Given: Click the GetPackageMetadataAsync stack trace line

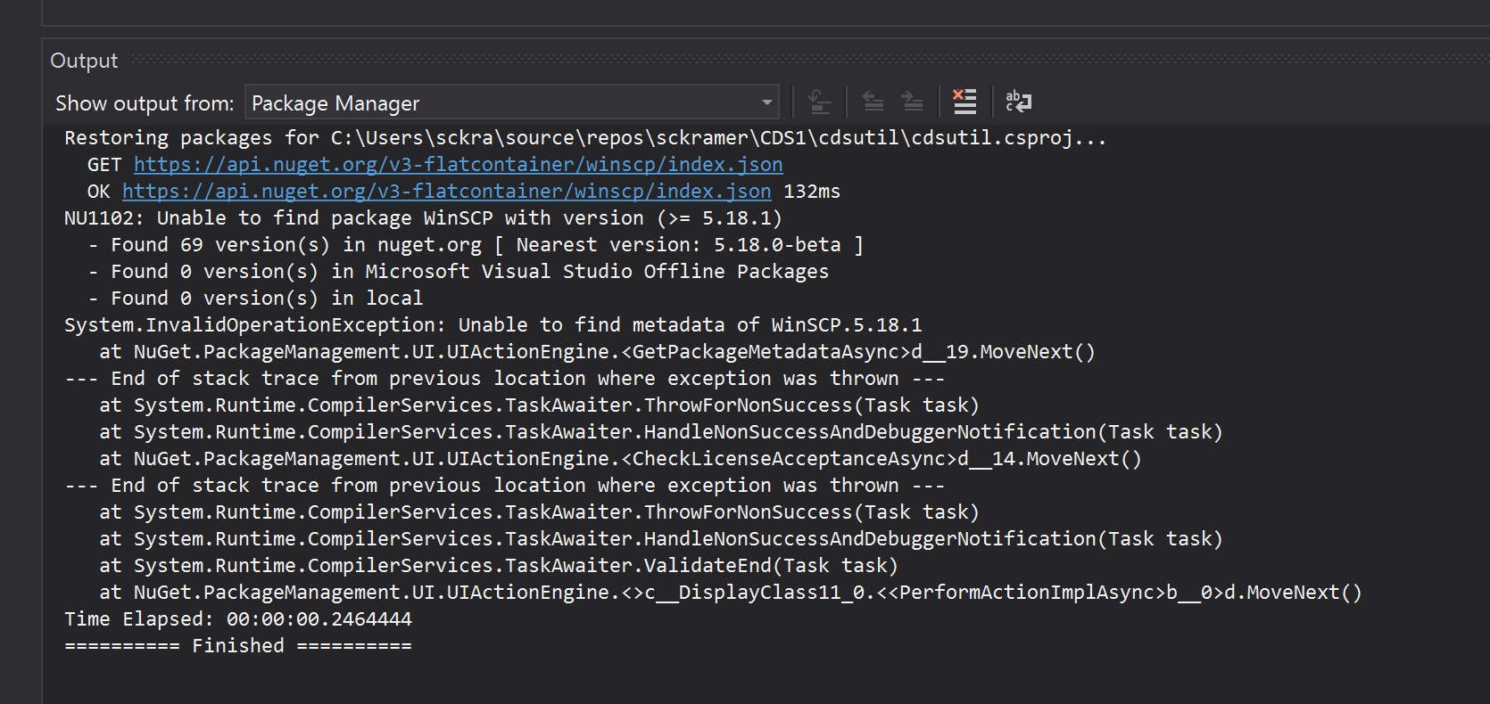Looking at the screenshot, I should [596, 352].
